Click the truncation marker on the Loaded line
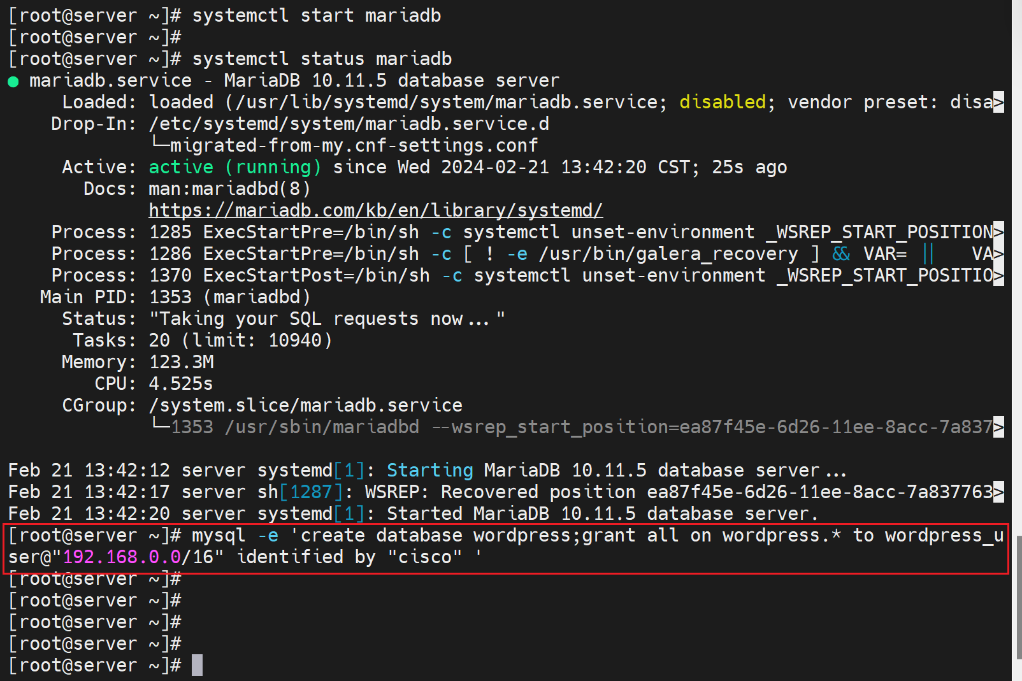1022x681 pixels. [998, 102]
